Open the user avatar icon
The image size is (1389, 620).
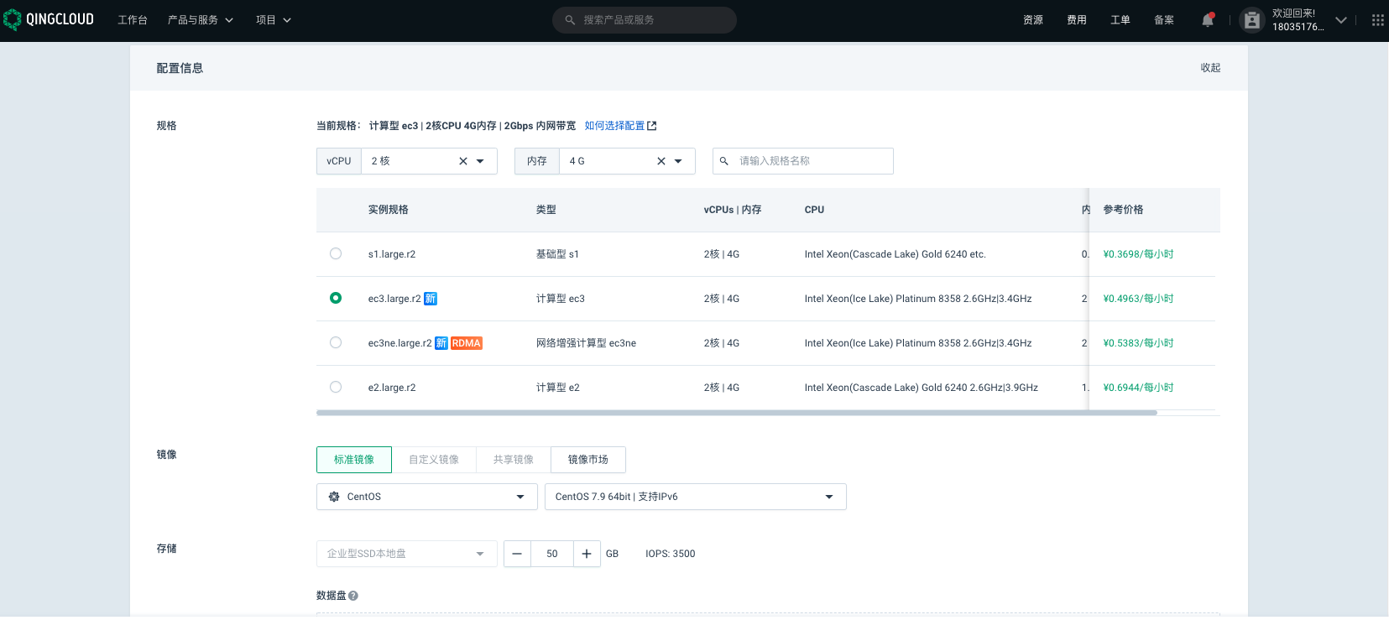pyautogui.click(x=1251, y=20)
